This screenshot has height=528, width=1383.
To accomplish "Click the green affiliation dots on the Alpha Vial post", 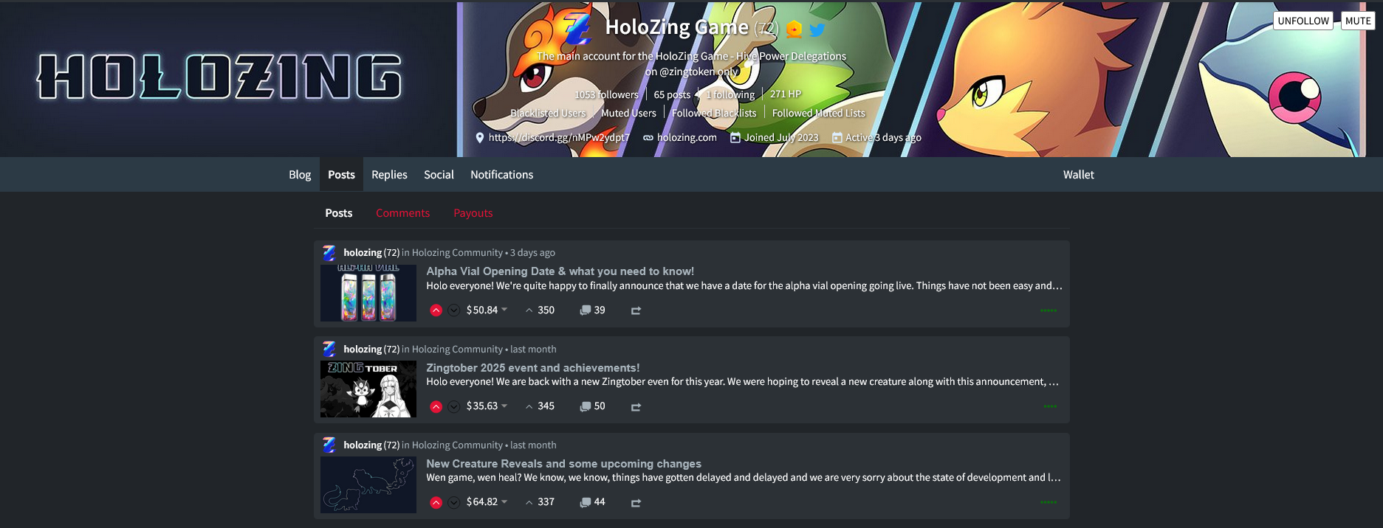I will (x=1049, y=310).
